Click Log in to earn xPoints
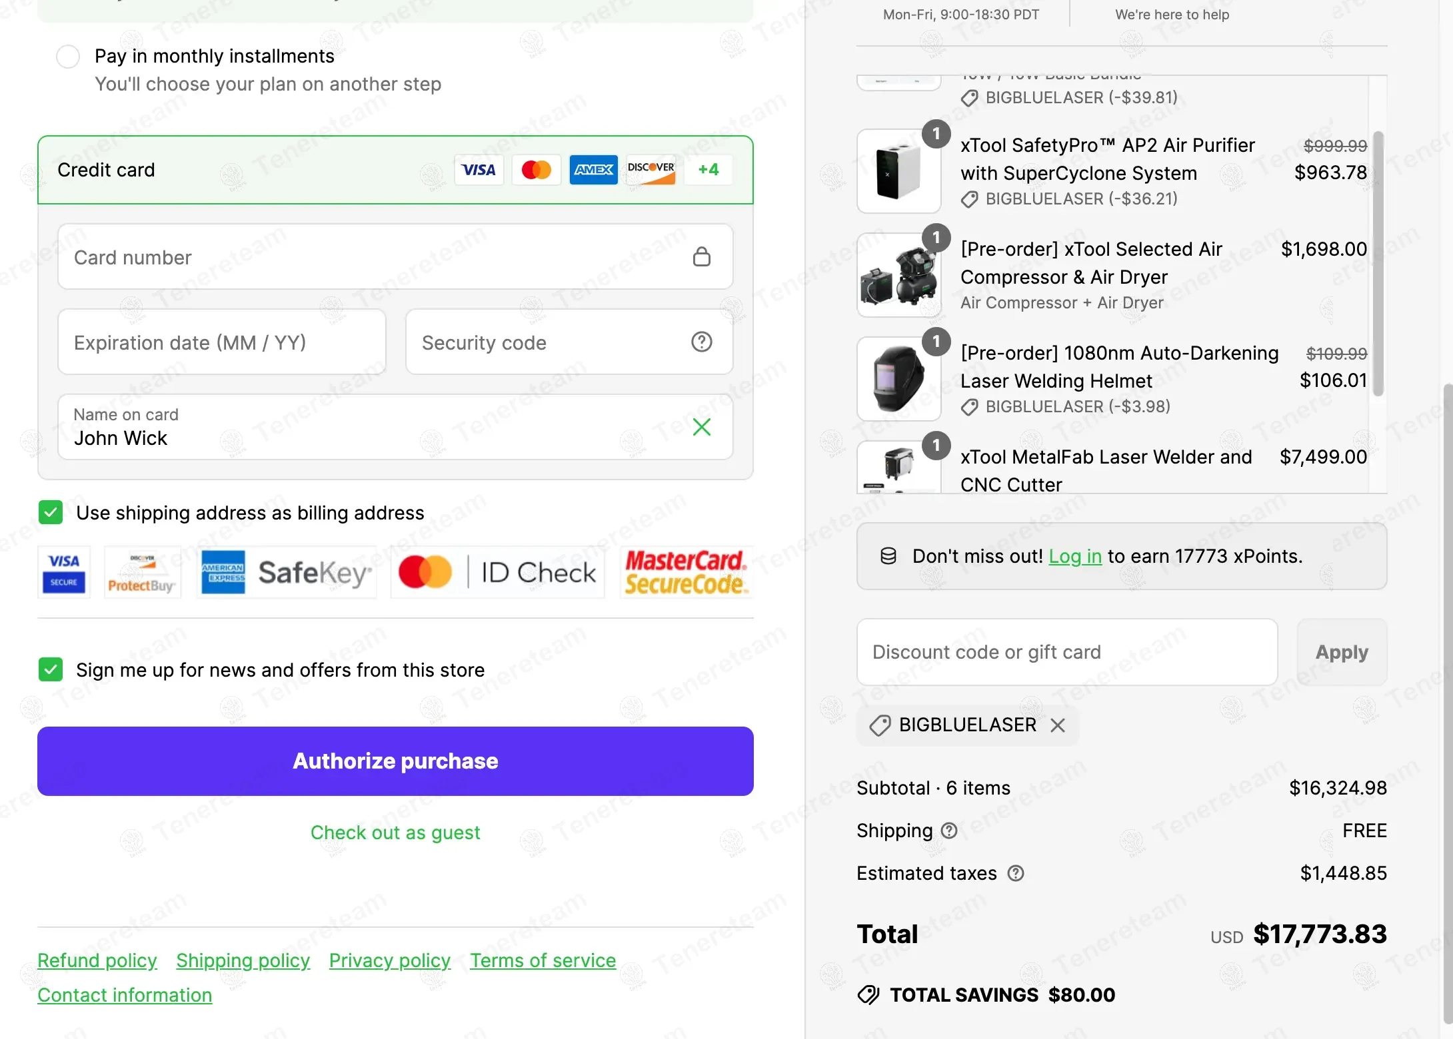The width and height of the screenshot is (1453, 1039). pyautogui.click(x=1074, y=556)
